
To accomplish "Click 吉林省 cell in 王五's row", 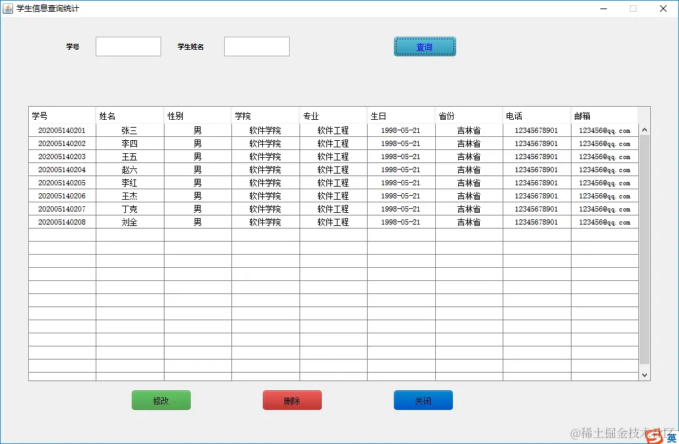I will tap(469, 157).
